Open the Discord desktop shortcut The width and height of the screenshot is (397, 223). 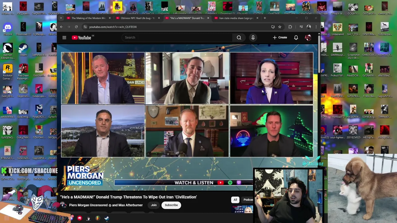[x=8, y=29]
